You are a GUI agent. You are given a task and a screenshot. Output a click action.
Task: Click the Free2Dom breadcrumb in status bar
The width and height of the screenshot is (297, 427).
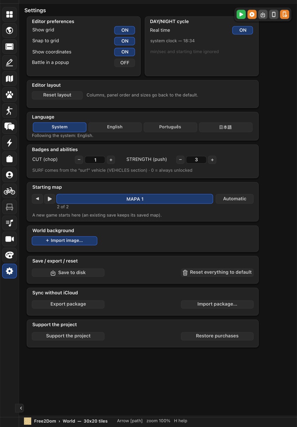45,421
